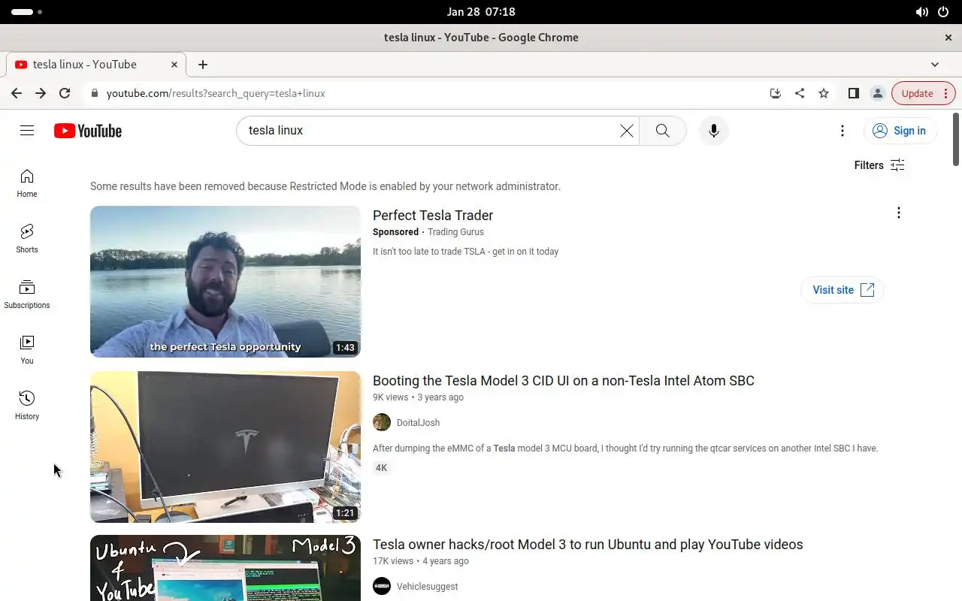Image resolution: width=962 pixels, height=601 pixels.
Task: Click 'It isn't too late to trade TSLA' description
Action: click(466, 252)
